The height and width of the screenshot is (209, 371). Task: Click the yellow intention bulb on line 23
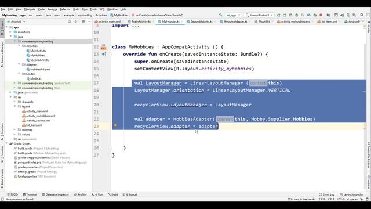tap(115, 125)
